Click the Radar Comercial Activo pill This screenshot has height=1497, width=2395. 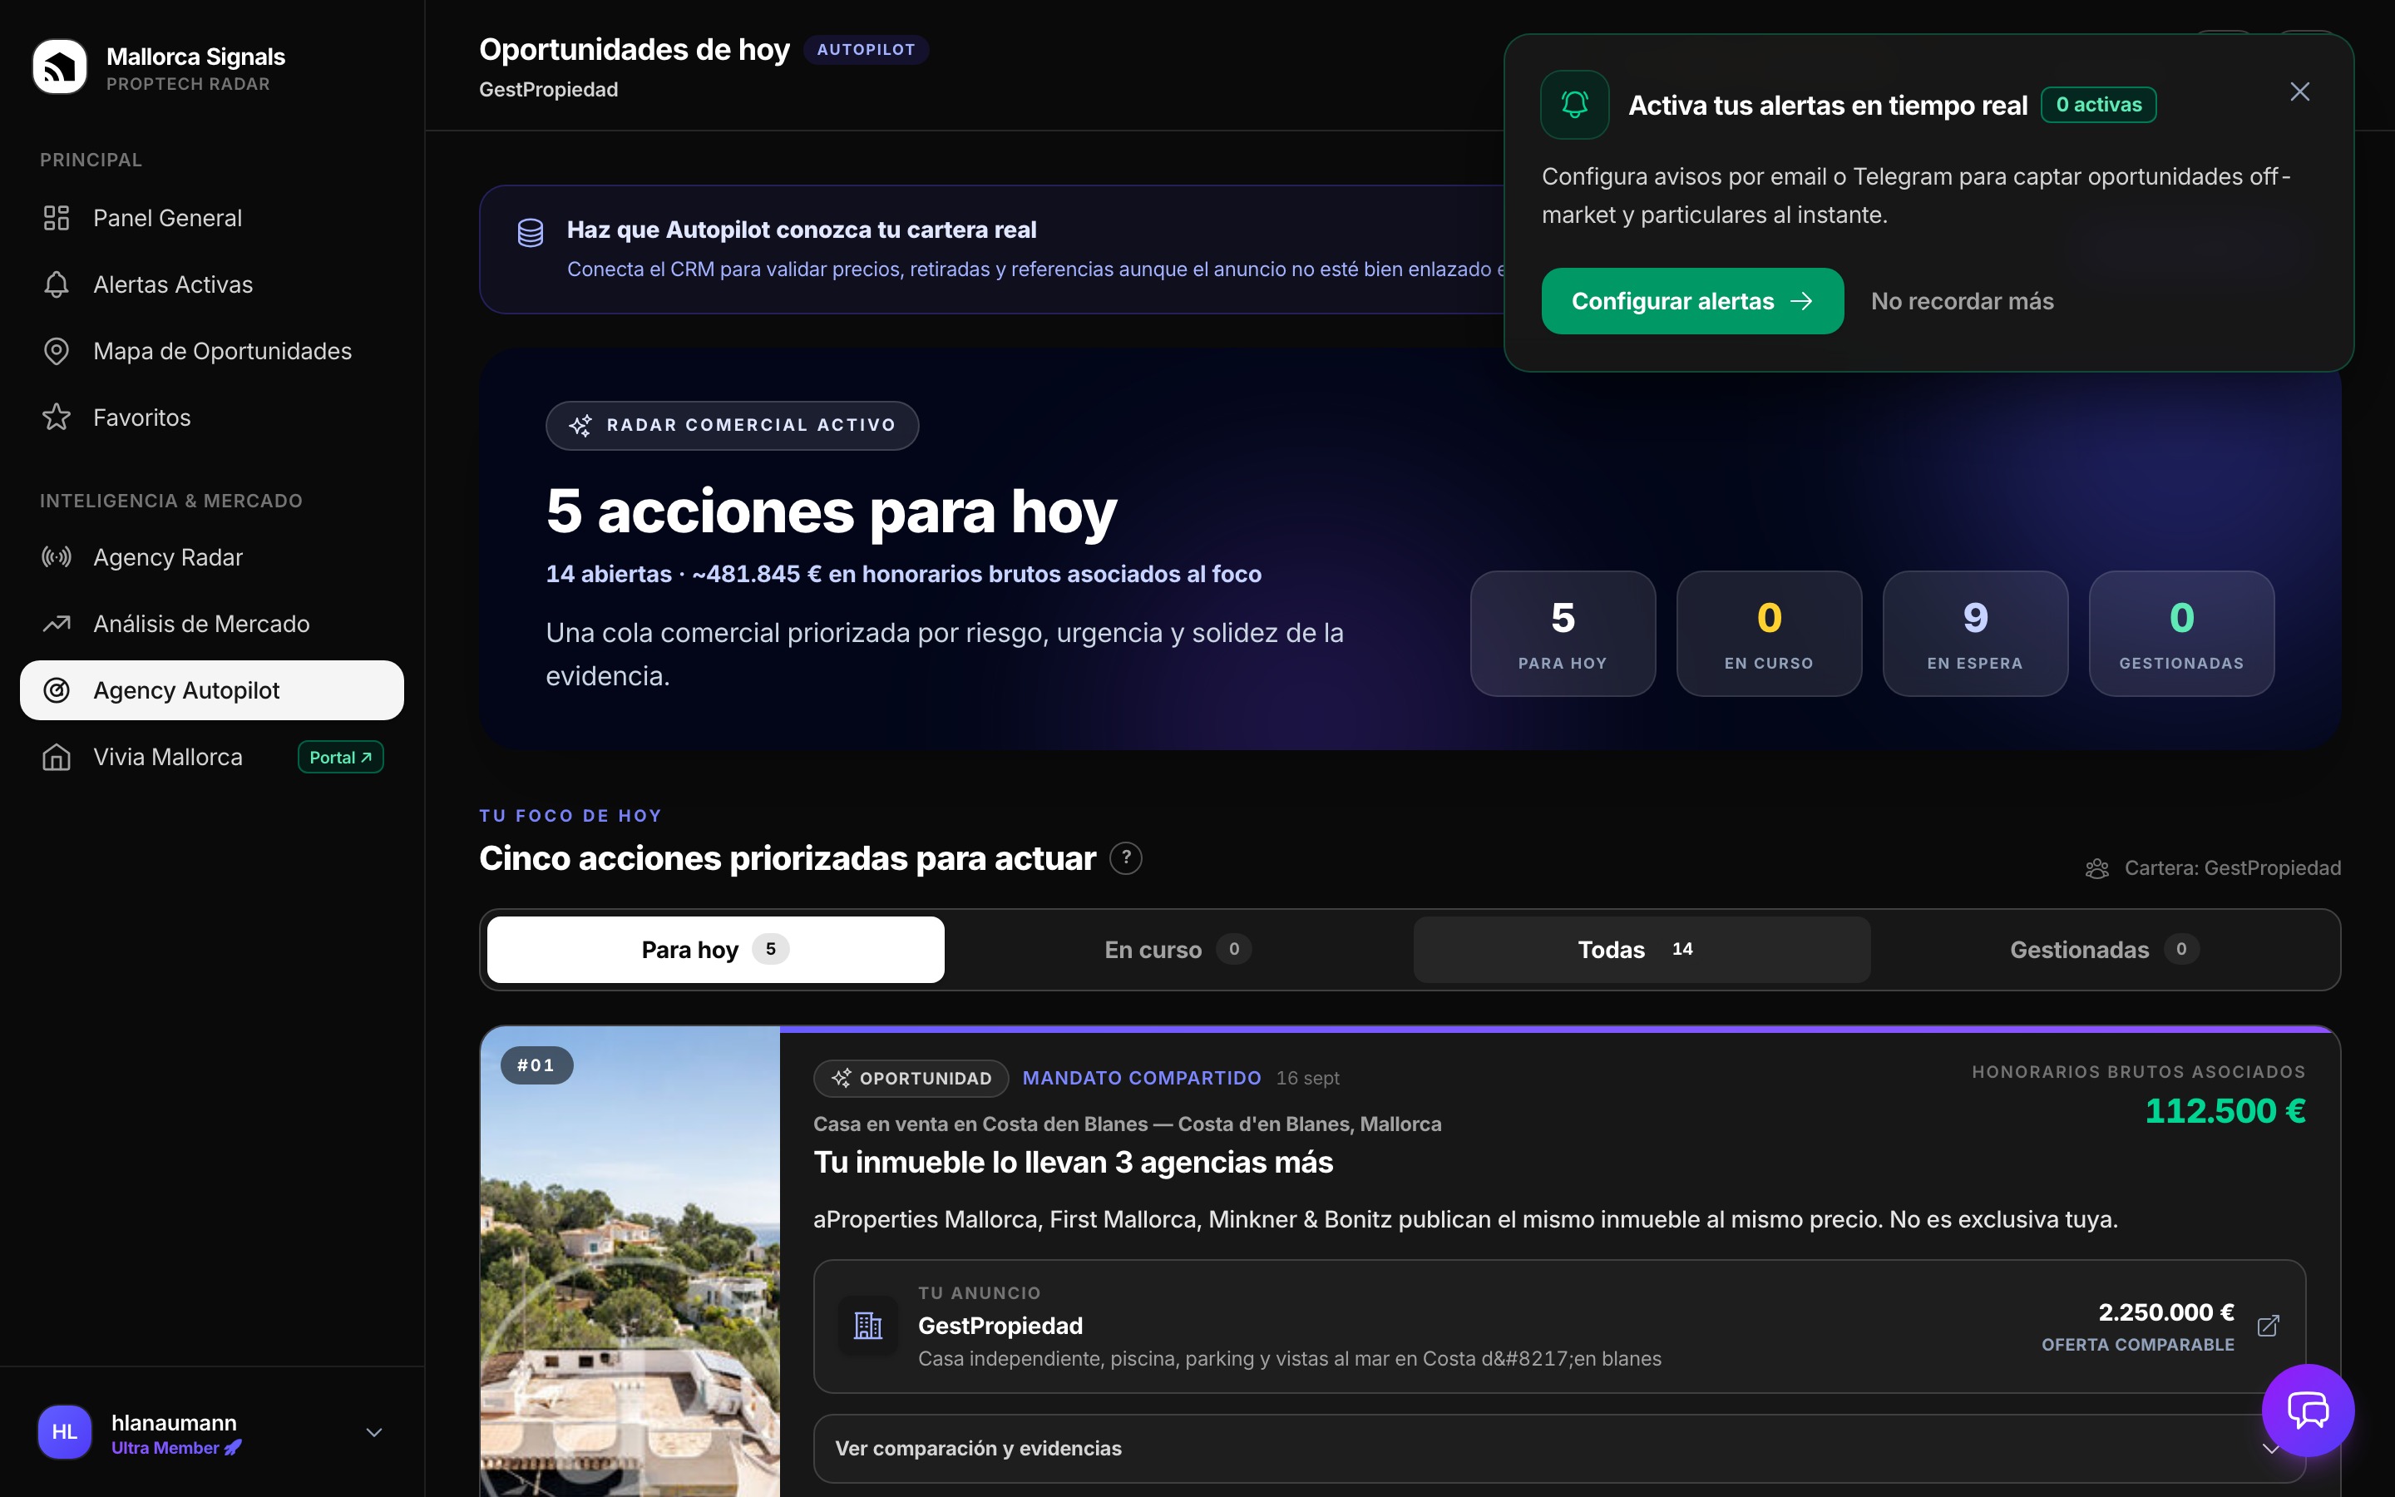(733, 426)
